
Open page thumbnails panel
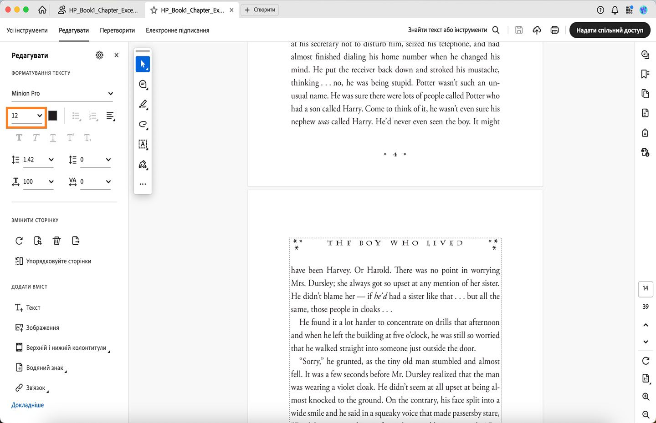pyautogui.click(x=645, y=94)
